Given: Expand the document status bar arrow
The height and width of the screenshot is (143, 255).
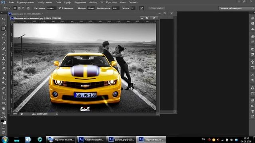Looking at the screenshot, I should tap(57, 114).
